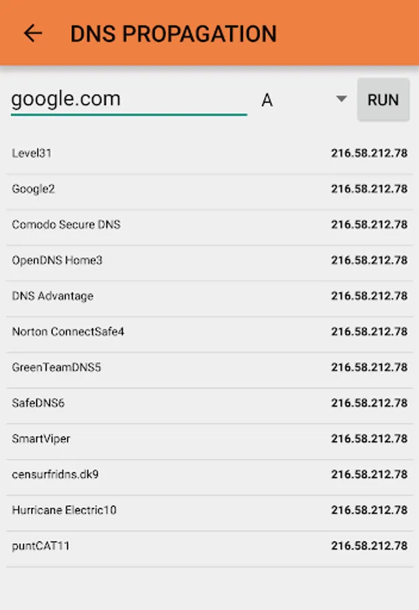Screen dimensions: 419x610
Task: Select the Hurricane Electric10 entry
Action: (x=135, y=510)
